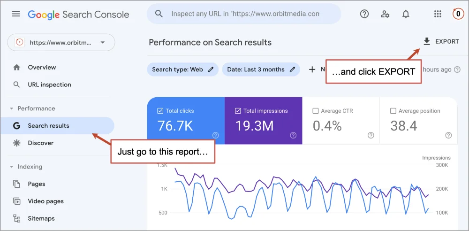The height and width of the screenshot is (231, 469).
Task: Click the Search type: Web filter chip
Action: 183,69
